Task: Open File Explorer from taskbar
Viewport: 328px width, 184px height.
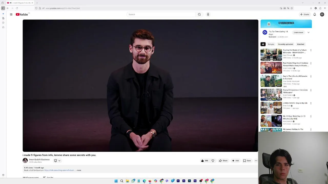Action: coord(127,181)
